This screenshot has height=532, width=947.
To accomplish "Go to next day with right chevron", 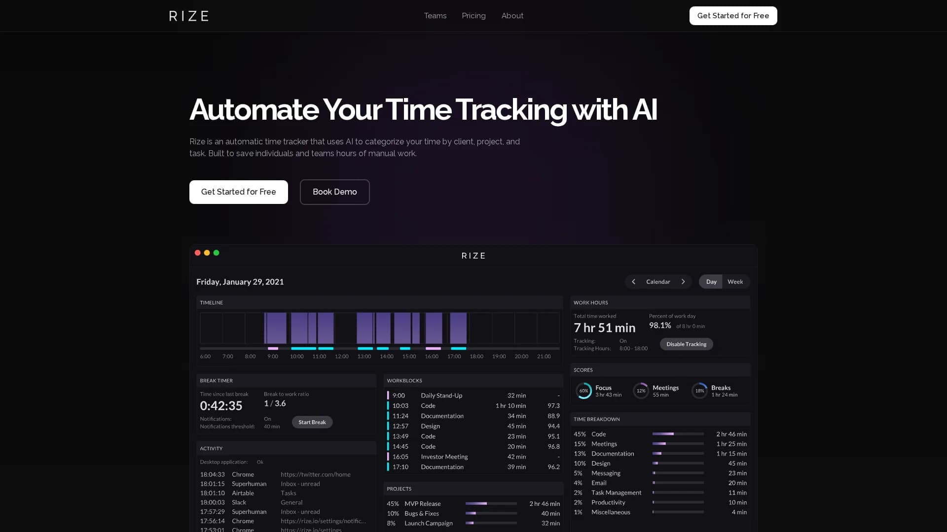I will (683, 282).
